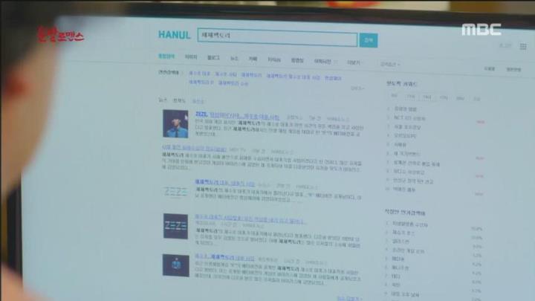Expand the 더보기 dropdown in tab bar

(x=354, y=62)
